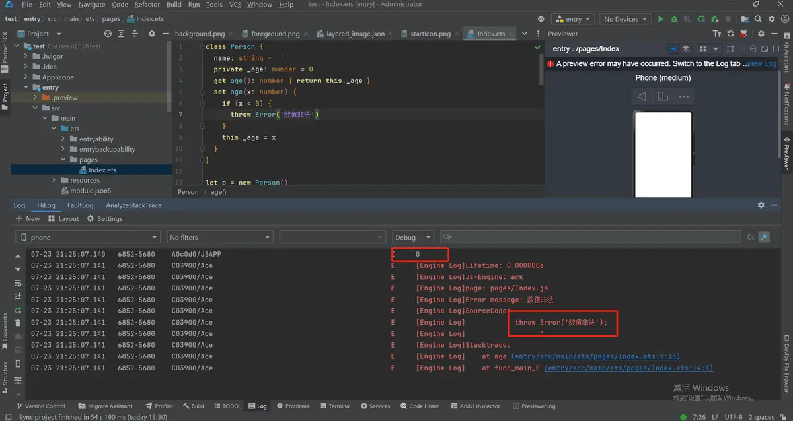
Task: Open the Terminal tool window
Action: (x=336, y=406)
